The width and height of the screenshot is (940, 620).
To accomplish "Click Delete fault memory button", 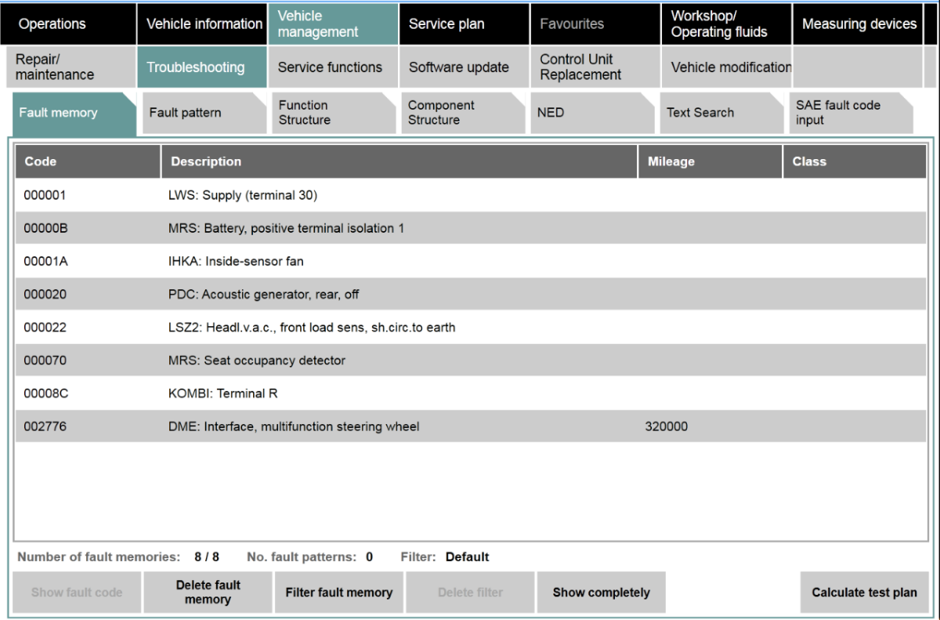I will (208, 593).
